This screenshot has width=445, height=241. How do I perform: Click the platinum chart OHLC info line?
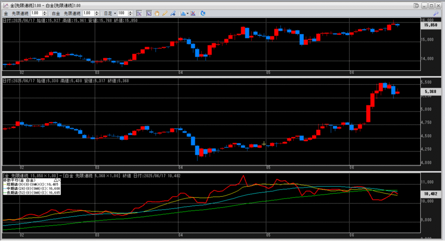point(66,81)
